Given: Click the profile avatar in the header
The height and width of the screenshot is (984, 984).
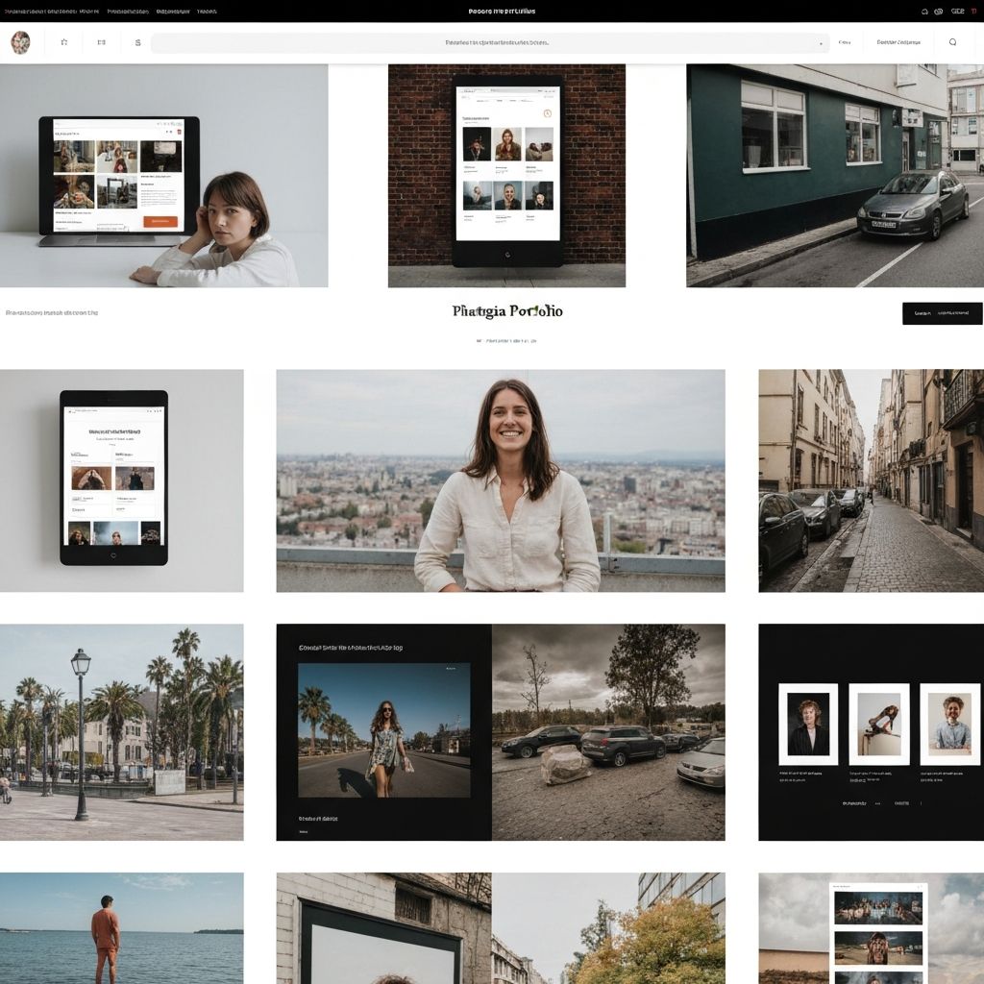Looking at the screenshot, I should pyautogui.click(x=19, y=42).
